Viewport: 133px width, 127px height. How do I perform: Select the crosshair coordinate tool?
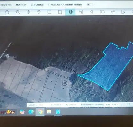pyautogui.click(x=113, y=12)
